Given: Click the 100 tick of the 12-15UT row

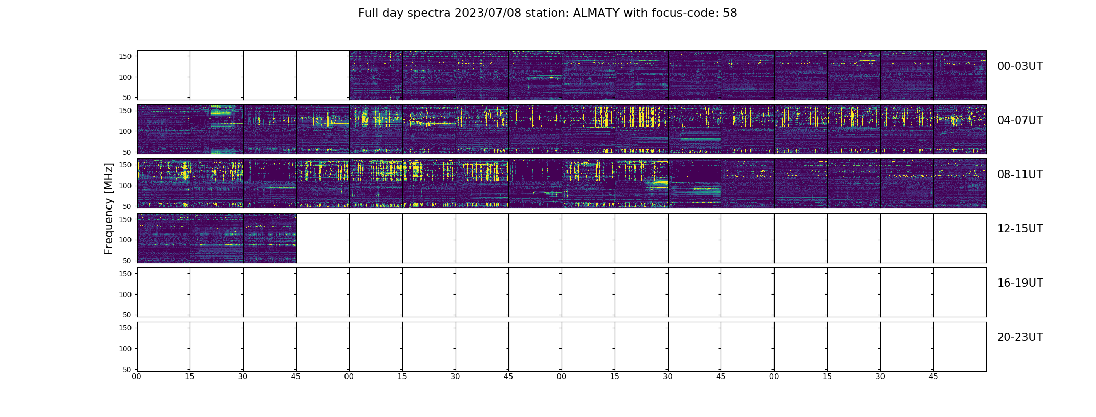Looking at the screenshot, I should 125,240.
